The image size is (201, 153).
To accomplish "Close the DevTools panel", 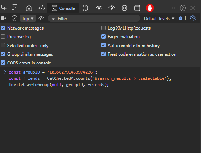I will (193, 8).
